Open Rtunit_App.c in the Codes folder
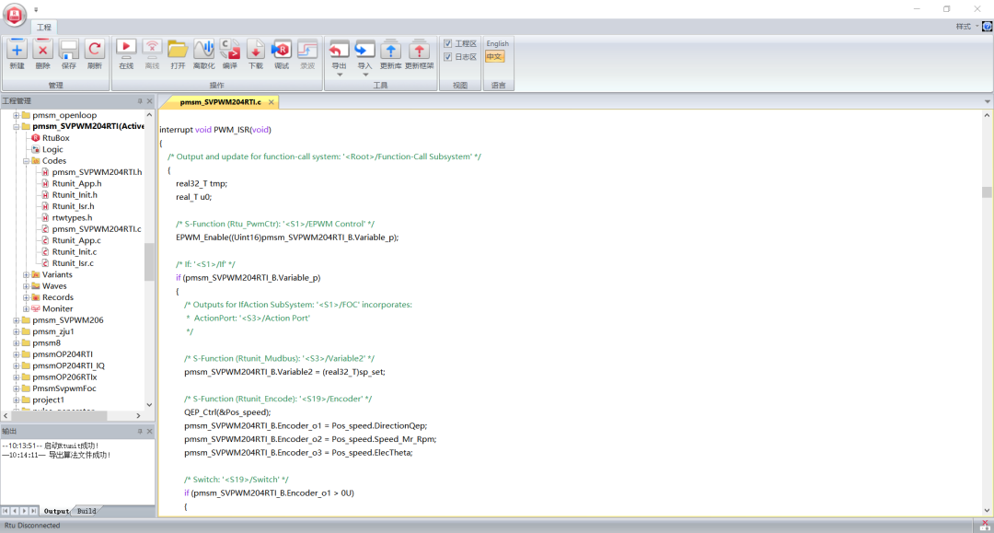This screenshot has width=994, height=533. pyautogui.click(x=75, y=240)
